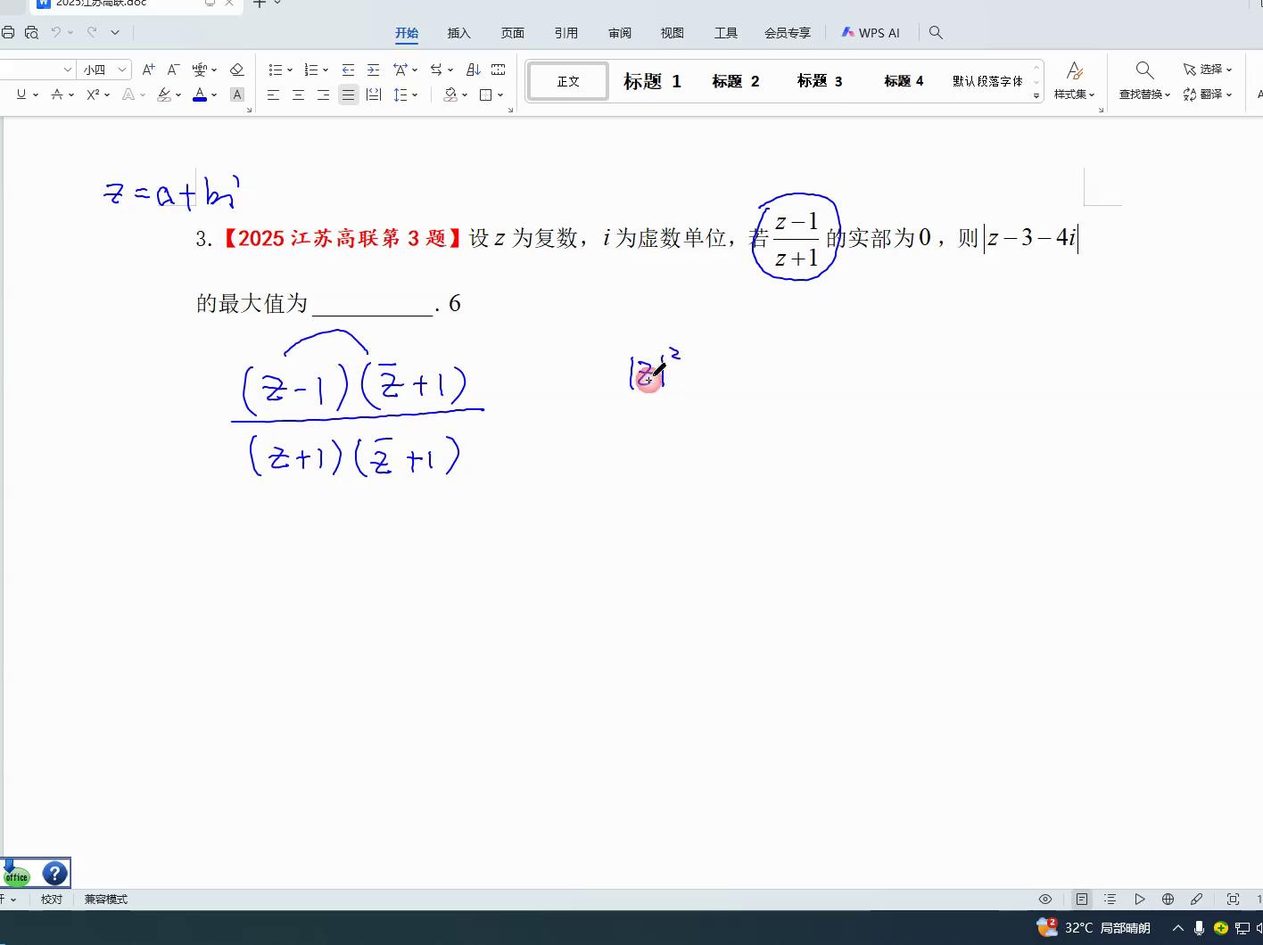
Task: Click the clear formatting eraser icon
Action: tap(236, 70)
